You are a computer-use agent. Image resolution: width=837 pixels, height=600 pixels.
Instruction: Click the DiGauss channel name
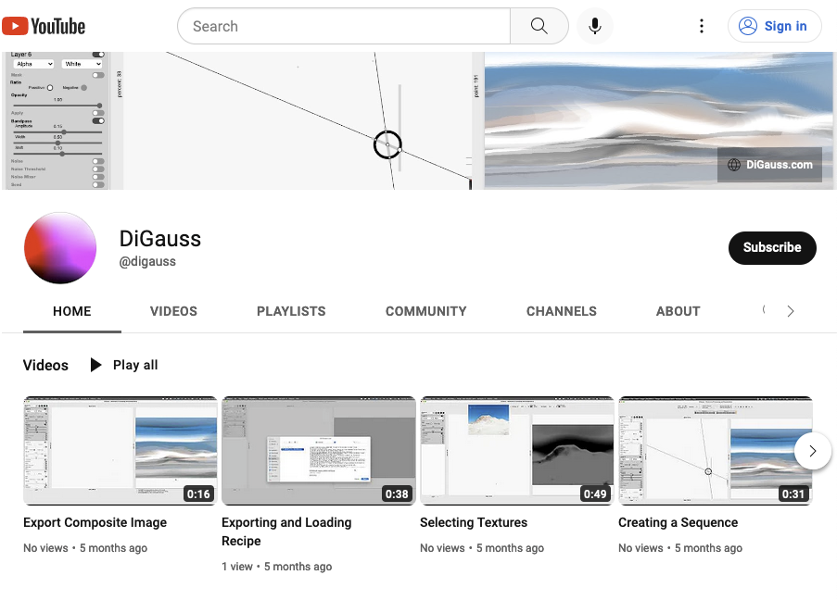pos(160,239)
